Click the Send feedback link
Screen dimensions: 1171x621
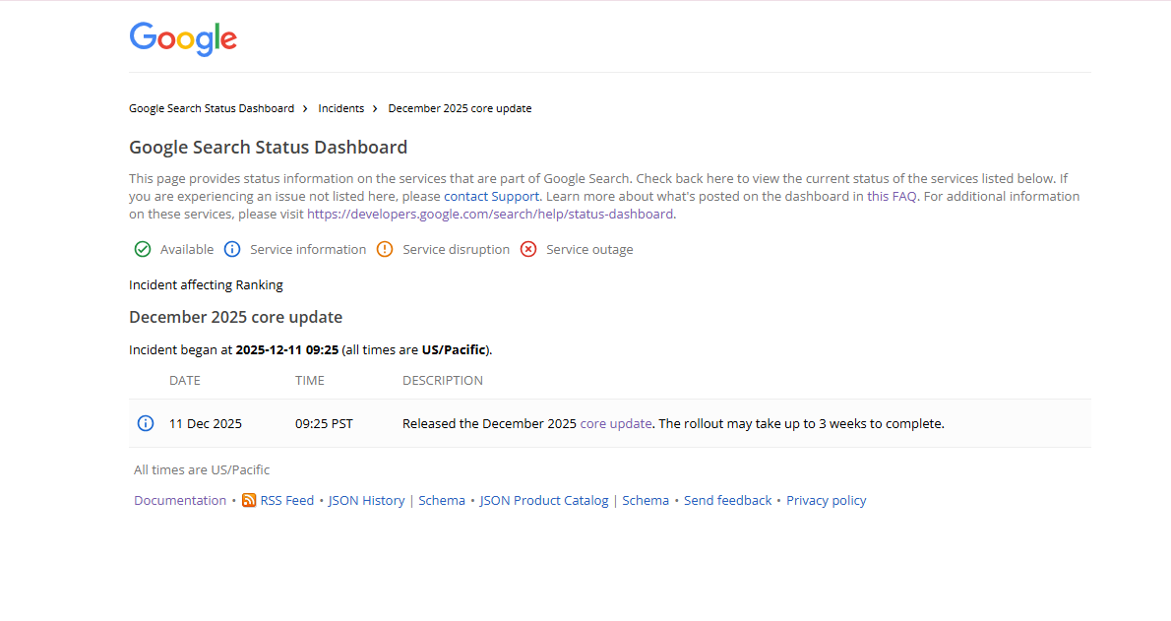728,500
